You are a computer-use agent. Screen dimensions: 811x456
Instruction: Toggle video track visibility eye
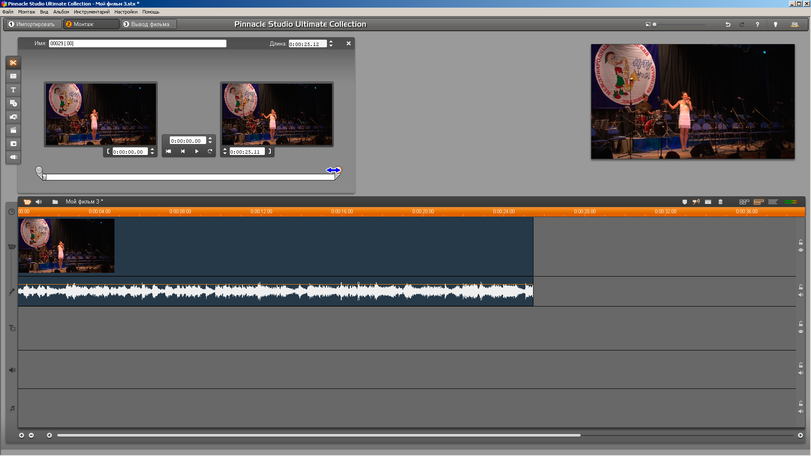click(800, 250)
